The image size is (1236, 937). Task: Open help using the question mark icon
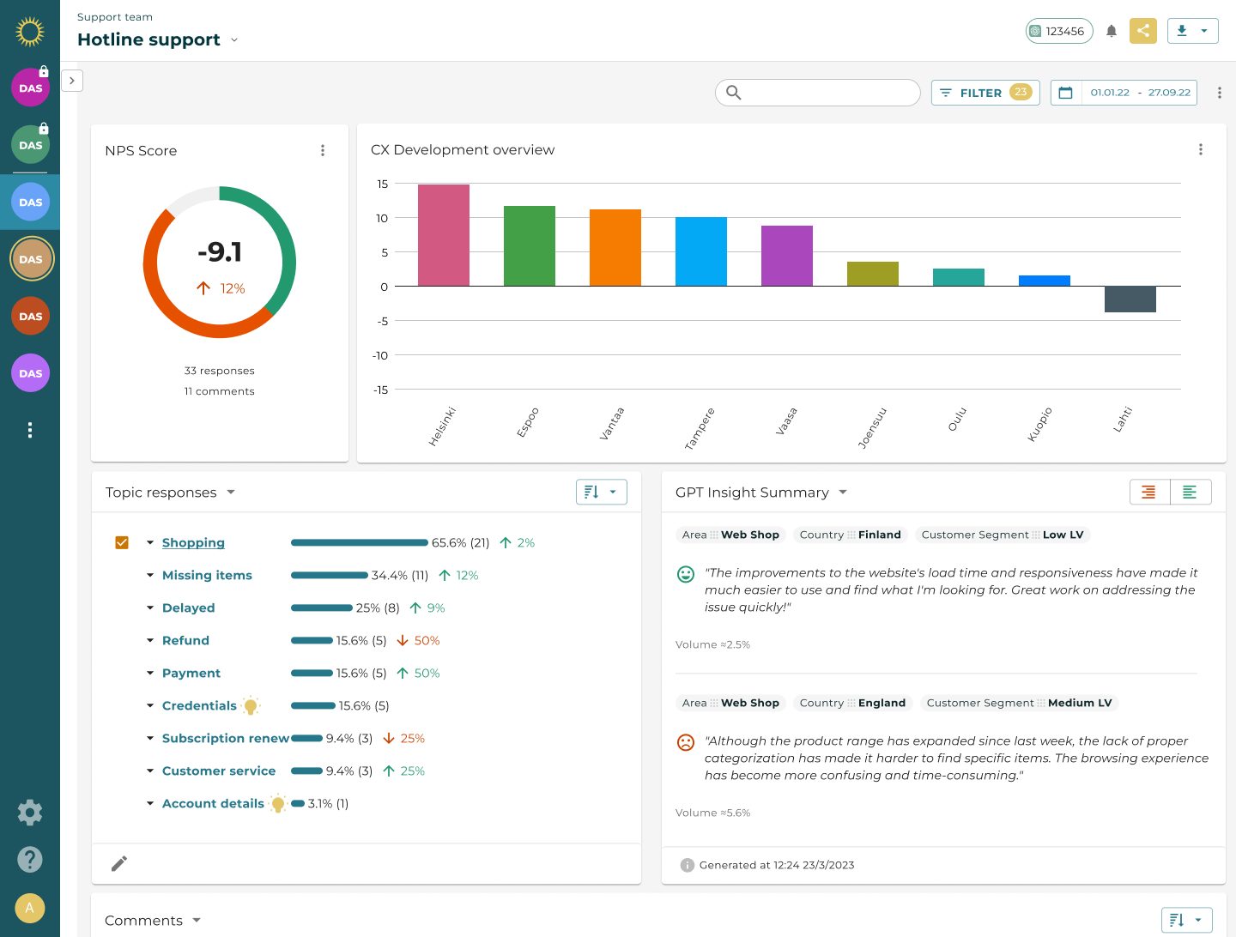[x=30, y=859]
